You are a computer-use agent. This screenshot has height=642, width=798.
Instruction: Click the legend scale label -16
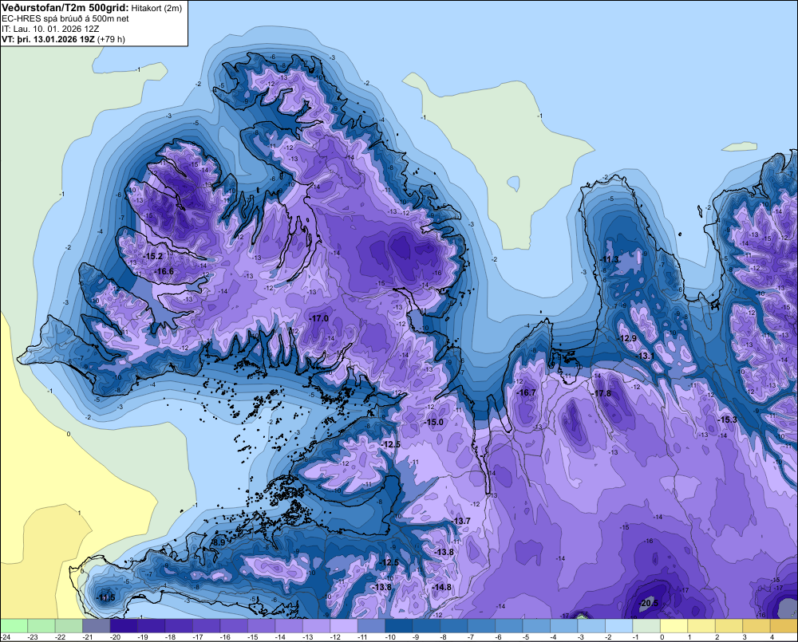(226, 637)
